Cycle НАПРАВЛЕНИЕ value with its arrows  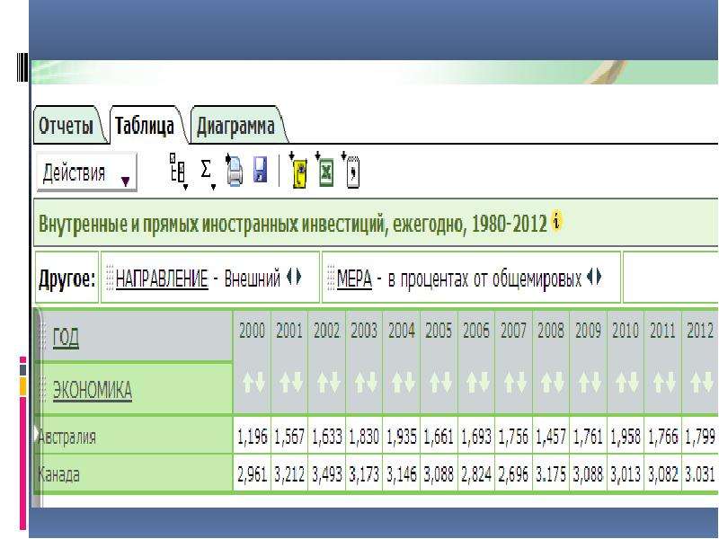294,277
